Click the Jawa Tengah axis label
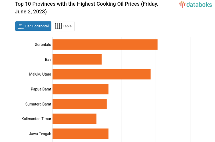The image size is (215, 142). [40, 133]
